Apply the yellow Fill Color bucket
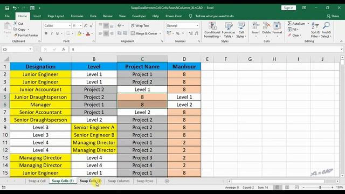Image resolution: width=345 pixels, height=194 pixels. click(x=79, y=33)
